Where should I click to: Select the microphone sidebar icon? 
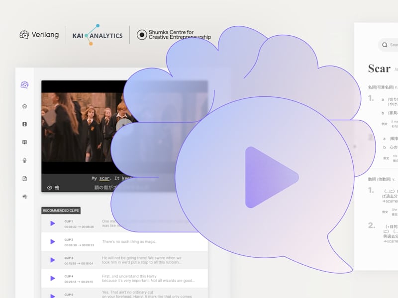tap(24, 160)
